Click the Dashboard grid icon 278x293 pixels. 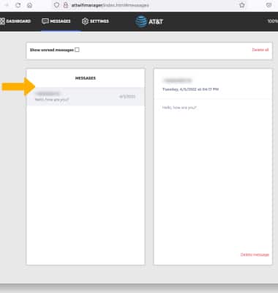pos(2,21)
